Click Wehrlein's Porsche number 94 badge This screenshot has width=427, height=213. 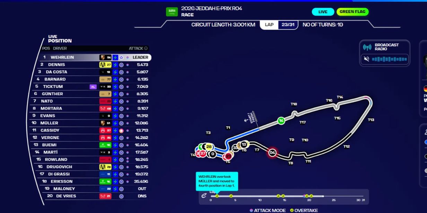pos(105,57)
